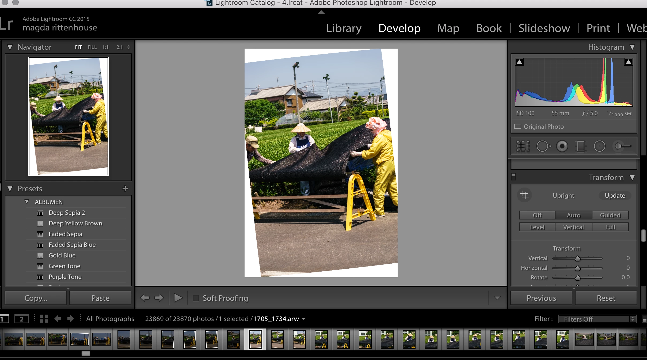Click the Auto upright button

[x=573, y=215]
